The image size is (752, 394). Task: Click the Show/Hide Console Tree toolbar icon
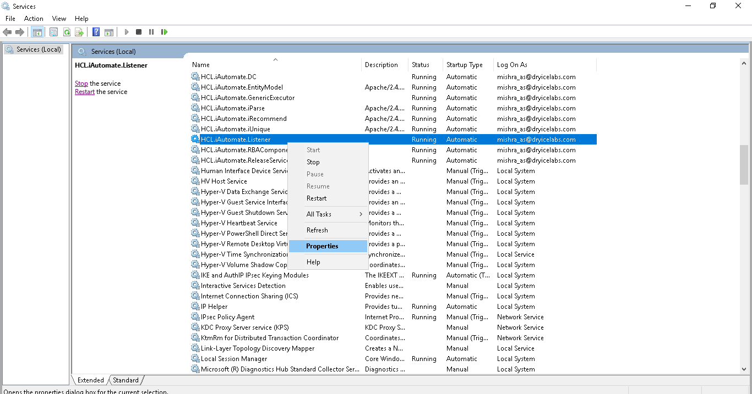tap(37, 32)
